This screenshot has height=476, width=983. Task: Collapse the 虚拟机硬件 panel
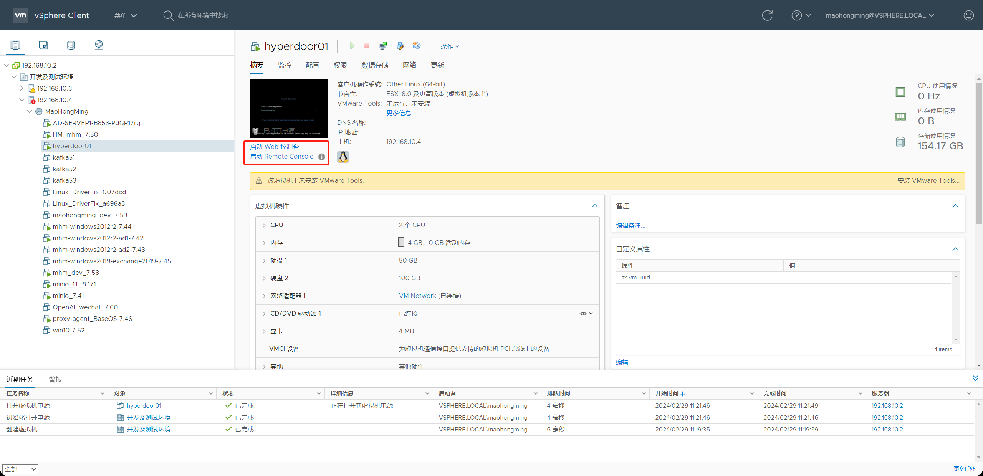[x=595, y=206]
